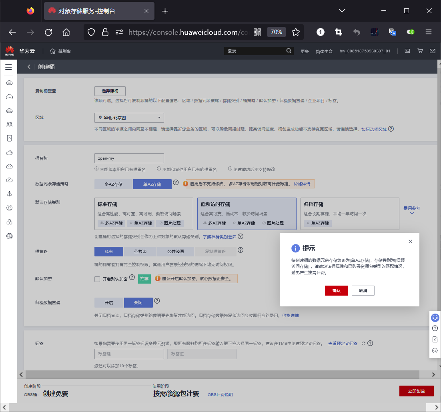Check the 开启默认加密 checkbox
The height and width of the screenshot is (412, 441).
pyautogui.click(x=97, y=279)
